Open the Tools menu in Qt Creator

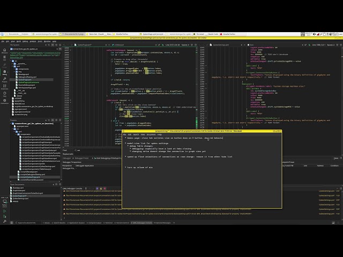[40, 41]
